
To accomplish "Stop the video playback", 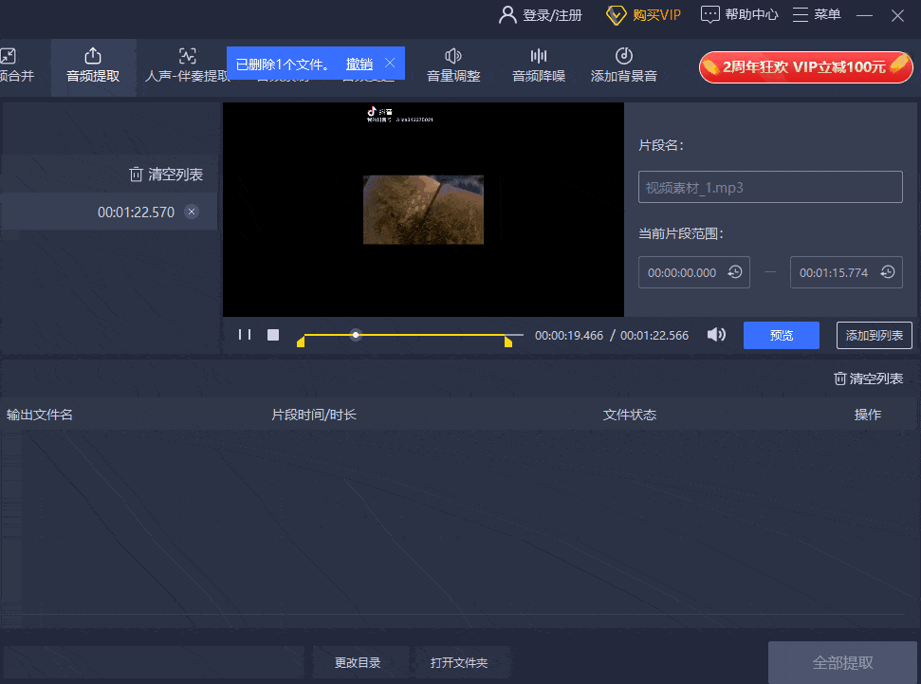I will [x=273, y=335].
